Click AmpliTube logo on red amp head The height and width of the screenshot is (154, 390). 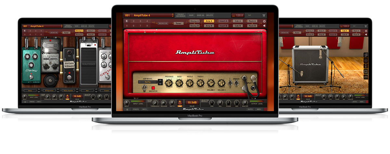click(195, 52)
